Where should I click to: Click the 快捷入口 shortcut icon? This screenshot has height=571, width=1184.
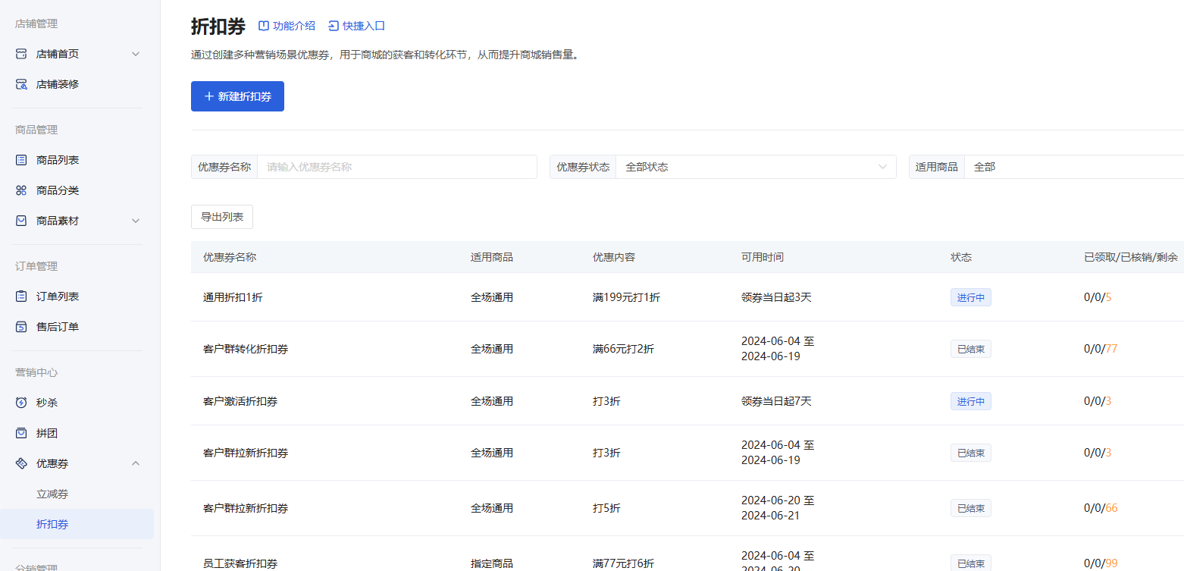(x=334, y=26)
